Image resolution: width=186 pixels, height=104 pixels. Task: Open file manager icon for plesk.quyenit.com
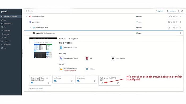pos(168,27)
